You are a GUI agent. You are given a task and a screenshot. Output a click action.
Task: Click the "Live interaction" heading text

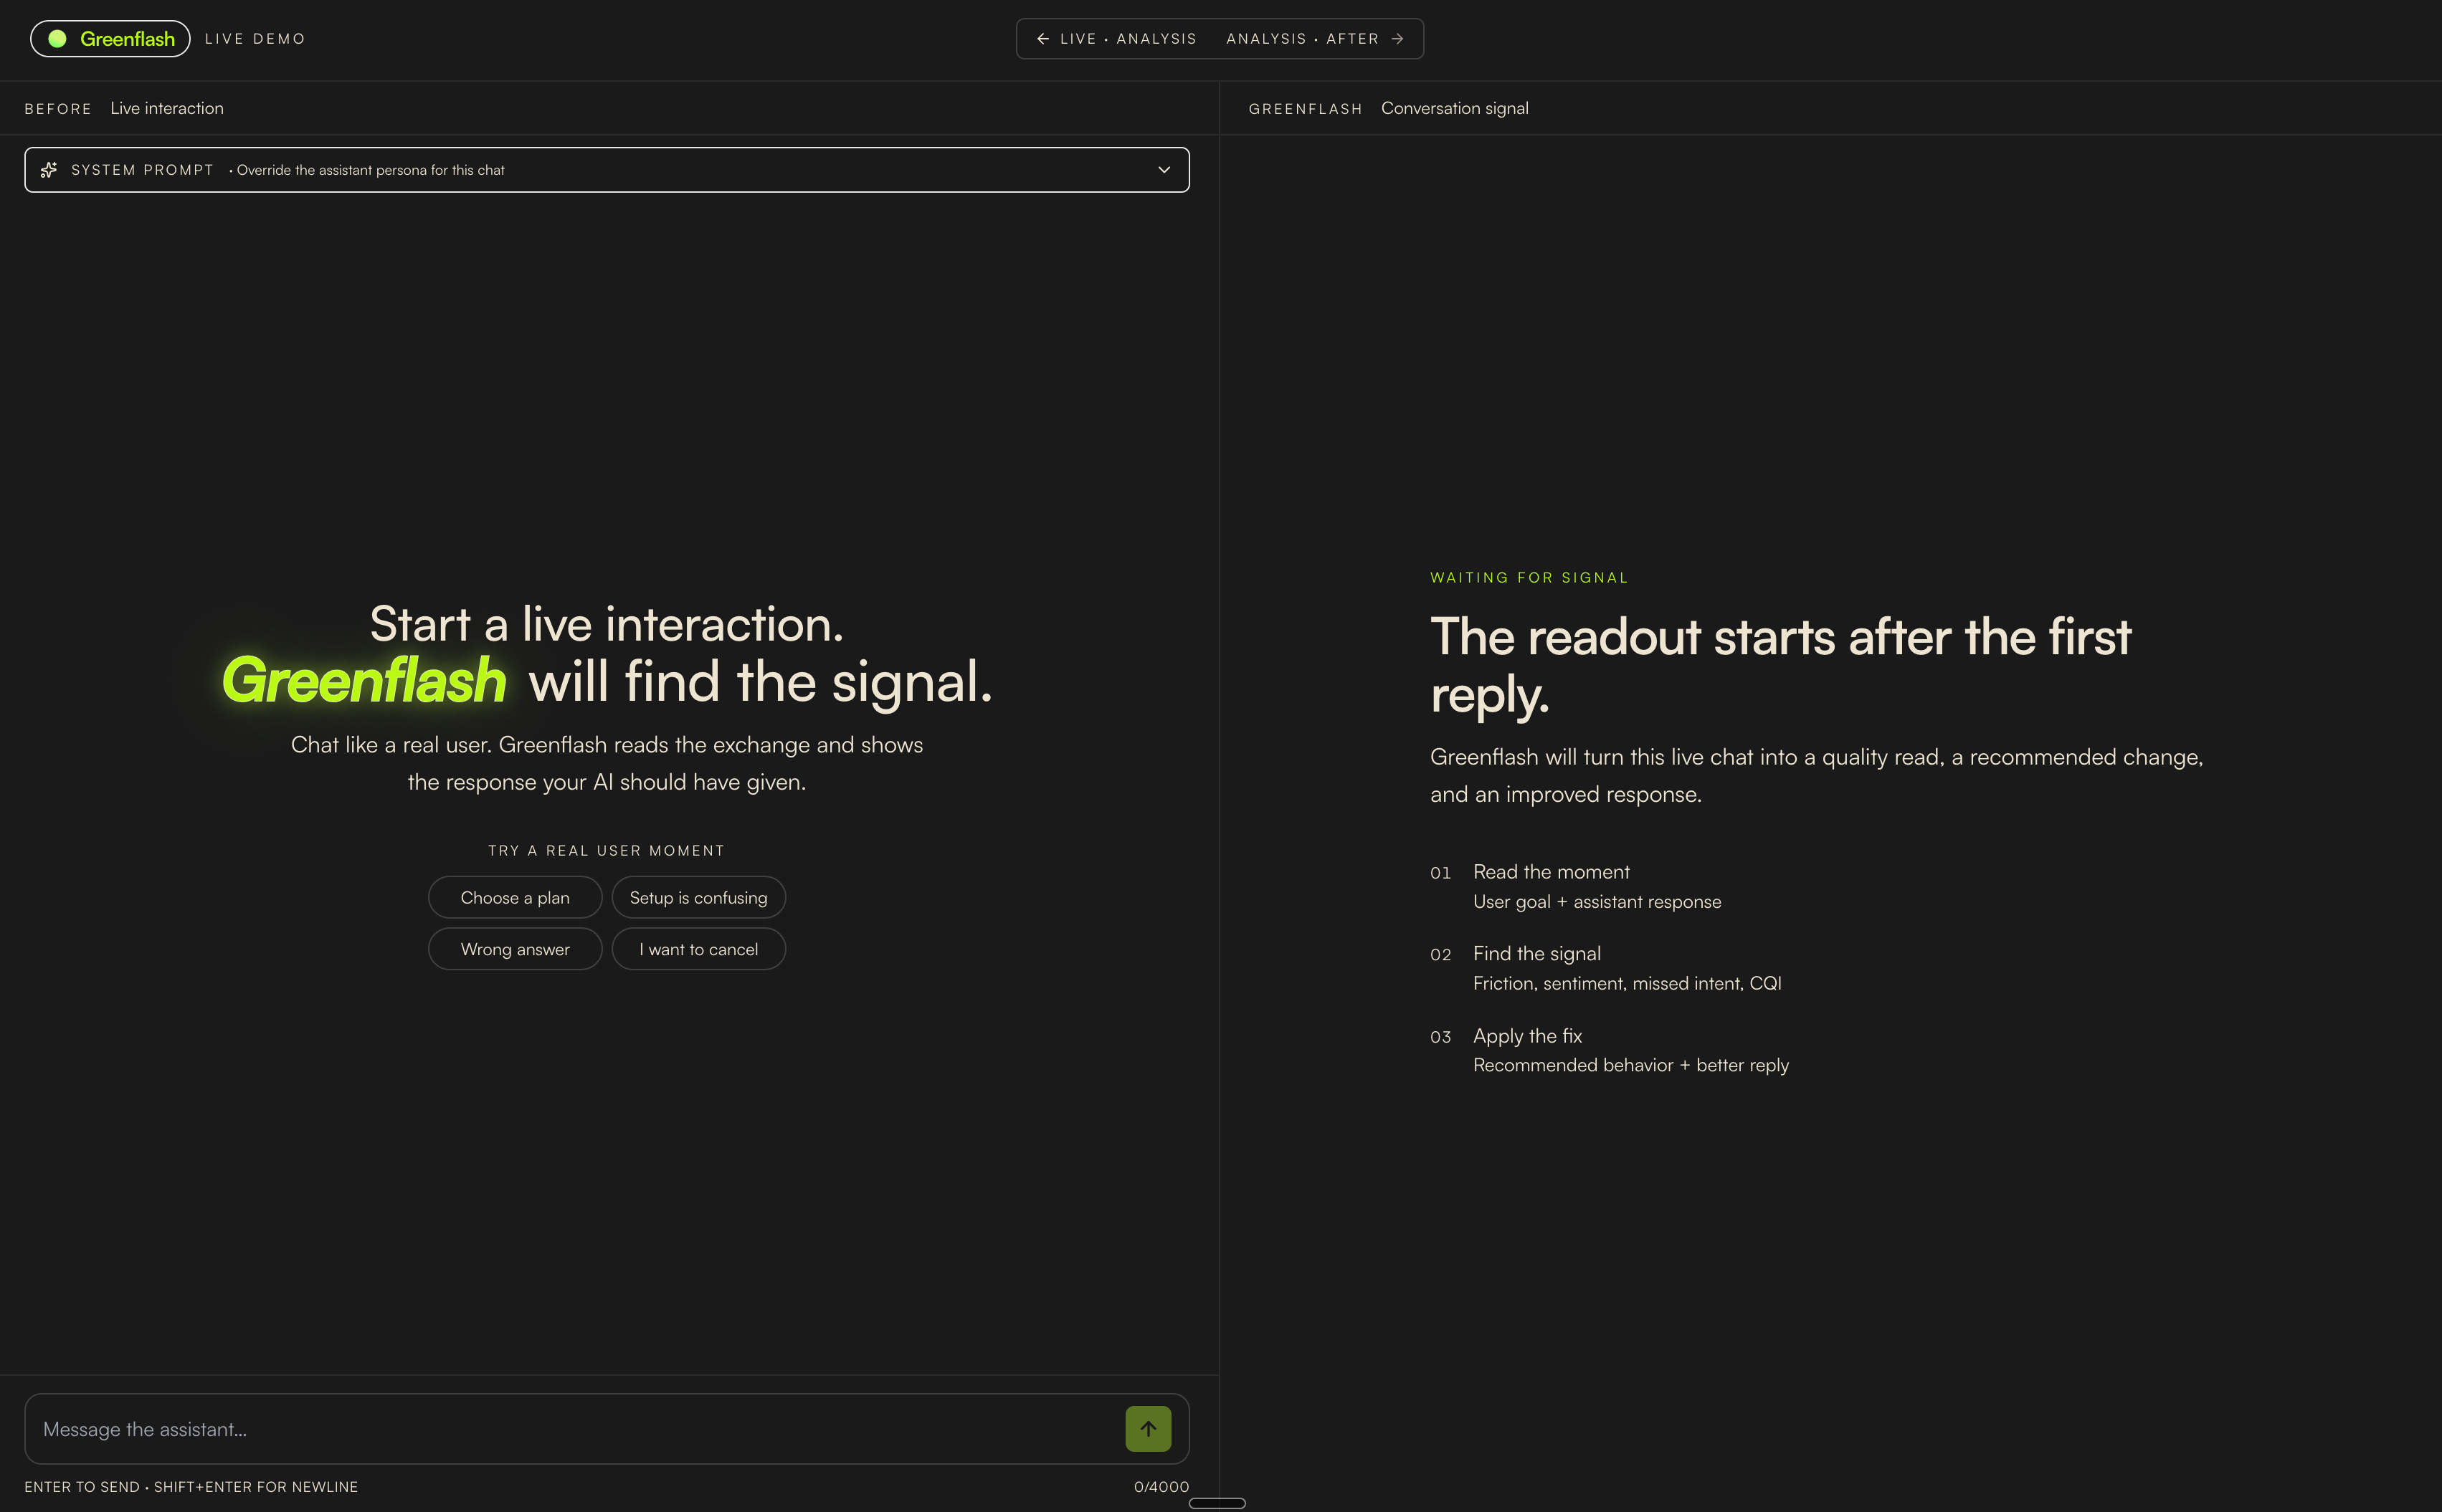pyautogui.click(x=167, y=108)
